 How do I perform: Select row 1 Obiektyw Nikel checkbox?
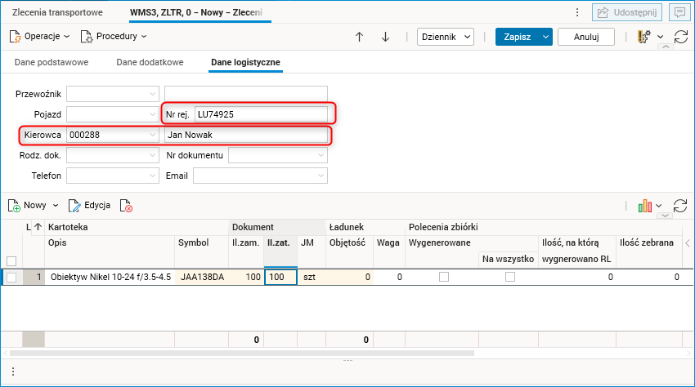point(11,278)
